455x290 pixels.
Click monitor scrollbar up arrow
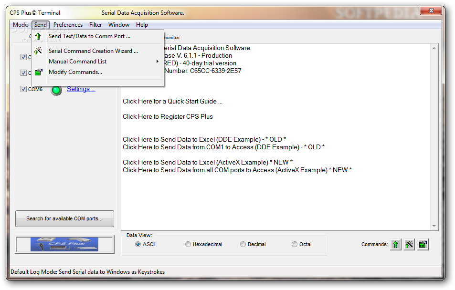[x=434, y=48]
